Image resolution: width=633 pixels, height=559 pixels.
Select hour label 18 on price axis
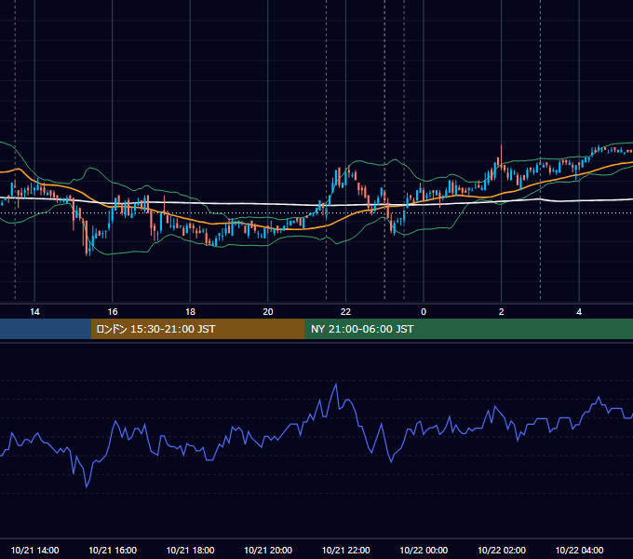pyautogui.click(x=190, y=312)
